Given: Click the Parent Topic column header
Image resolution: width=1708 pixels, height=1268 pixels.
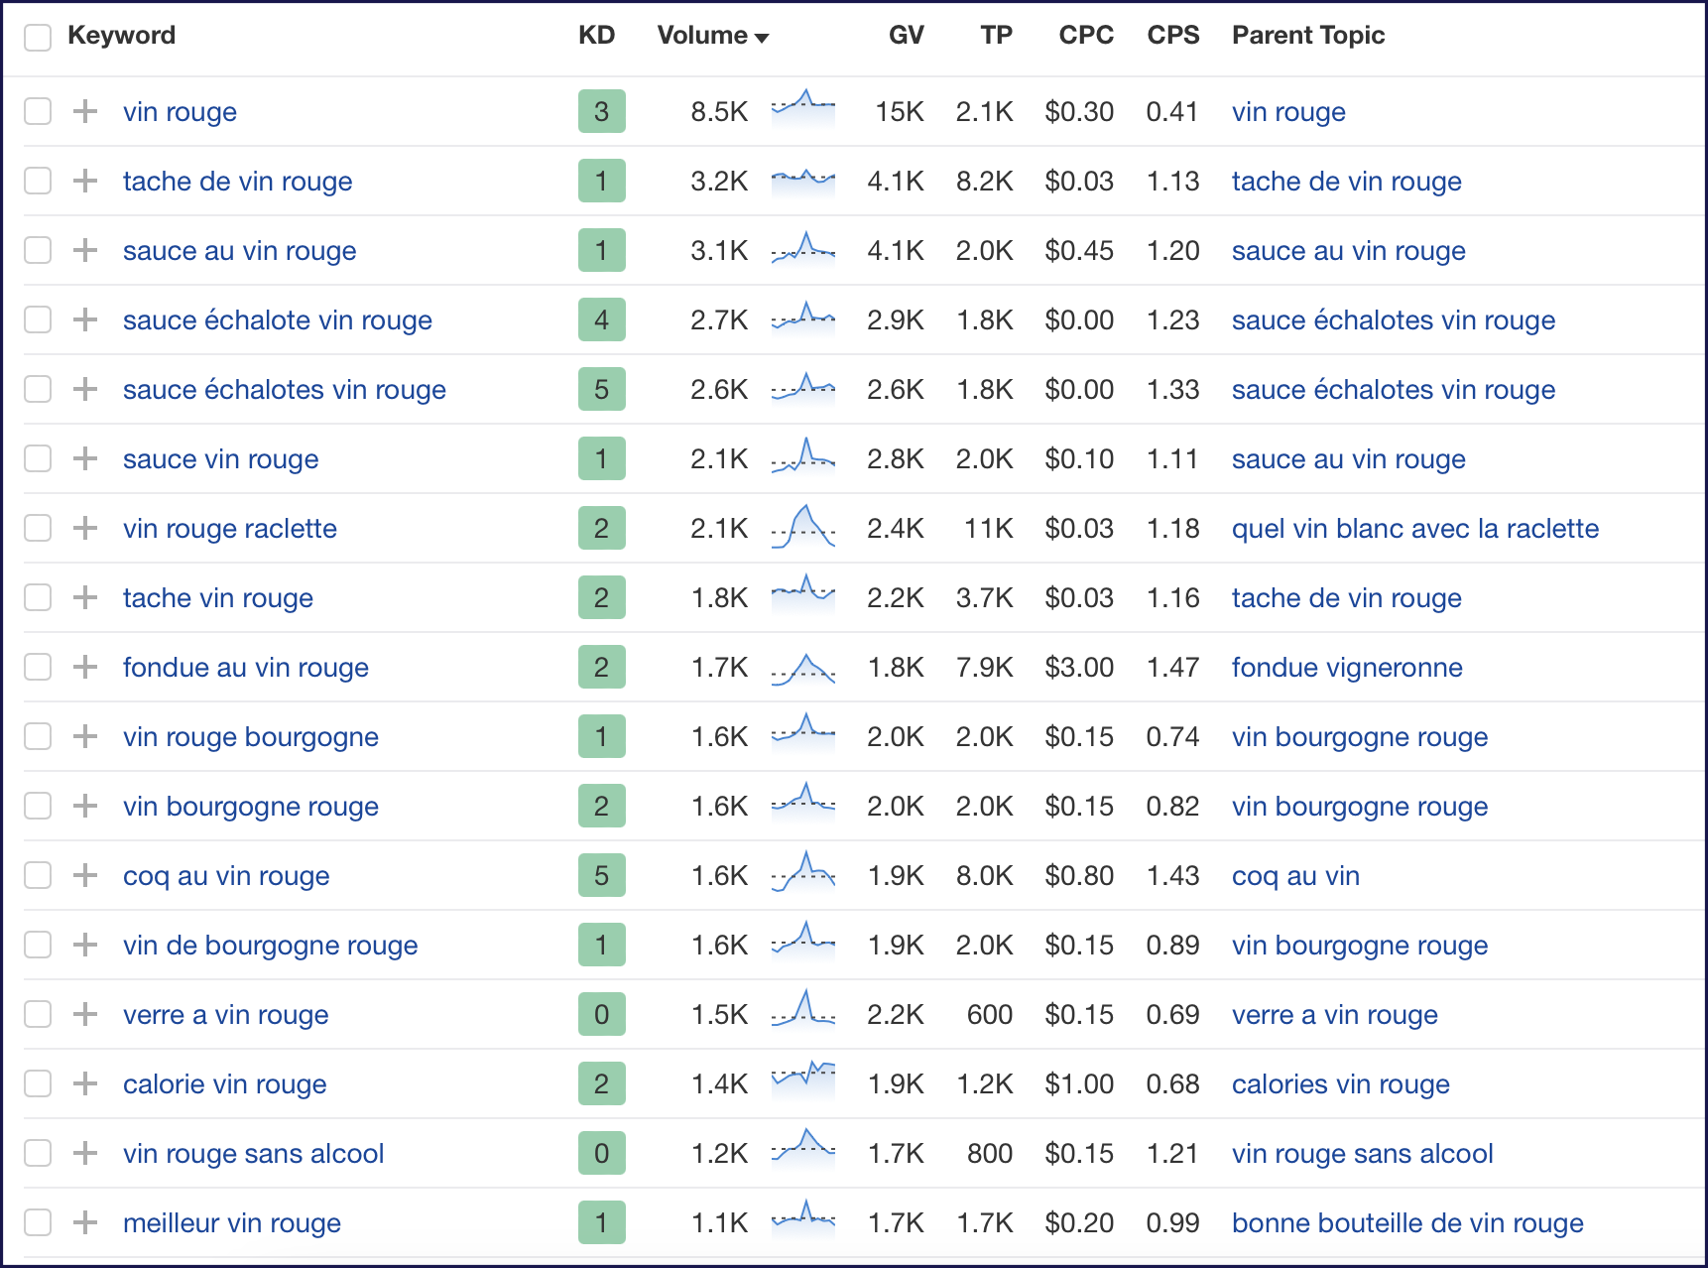Looking at the screenshot, I should pyautogui.click(x=1308, y=36).
